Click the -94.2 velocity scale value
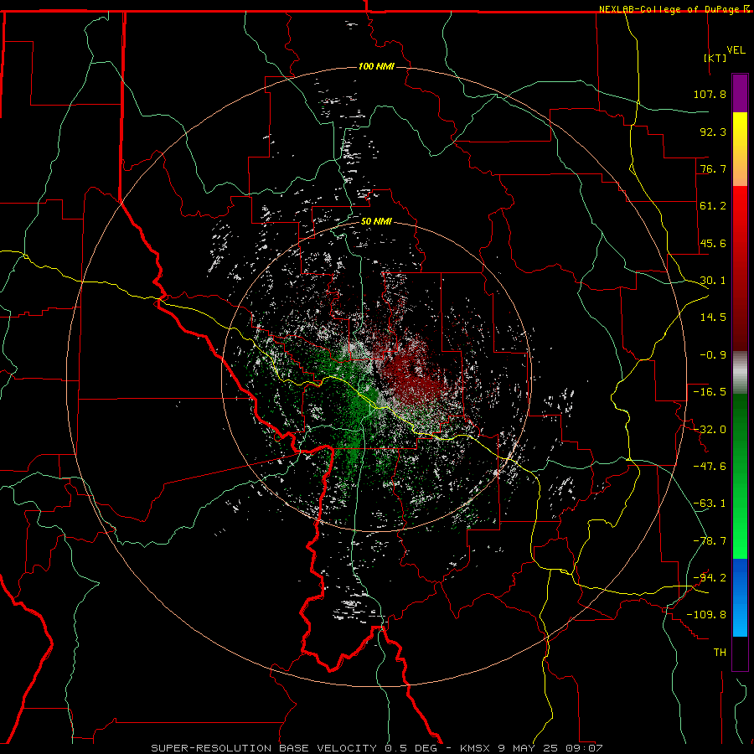This screenshot has height=754, width=754. point(710,577)
